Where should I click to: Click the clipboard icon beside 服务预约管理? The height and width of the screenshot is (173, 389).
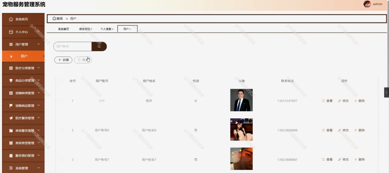(x=11, y=156)
